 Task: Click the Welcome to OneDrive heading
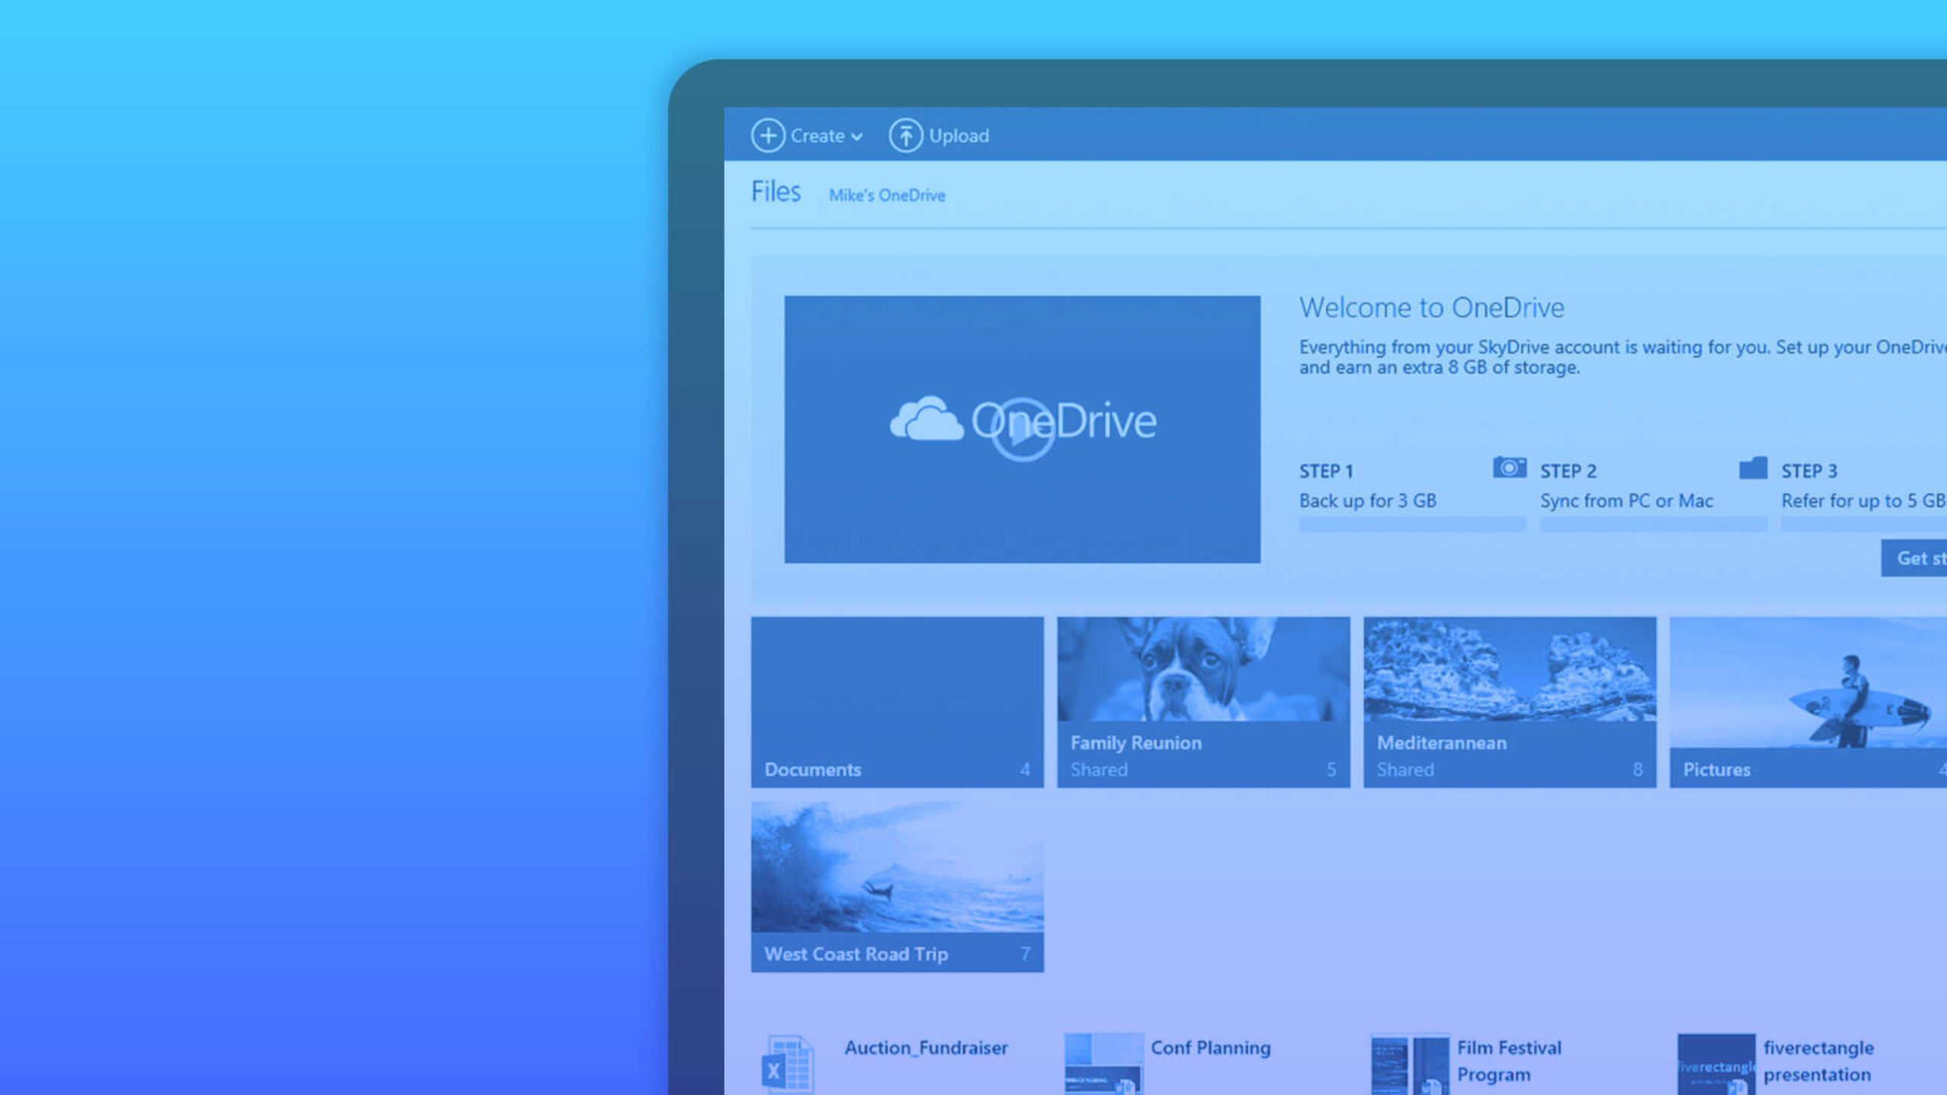tap(1431, 307)
